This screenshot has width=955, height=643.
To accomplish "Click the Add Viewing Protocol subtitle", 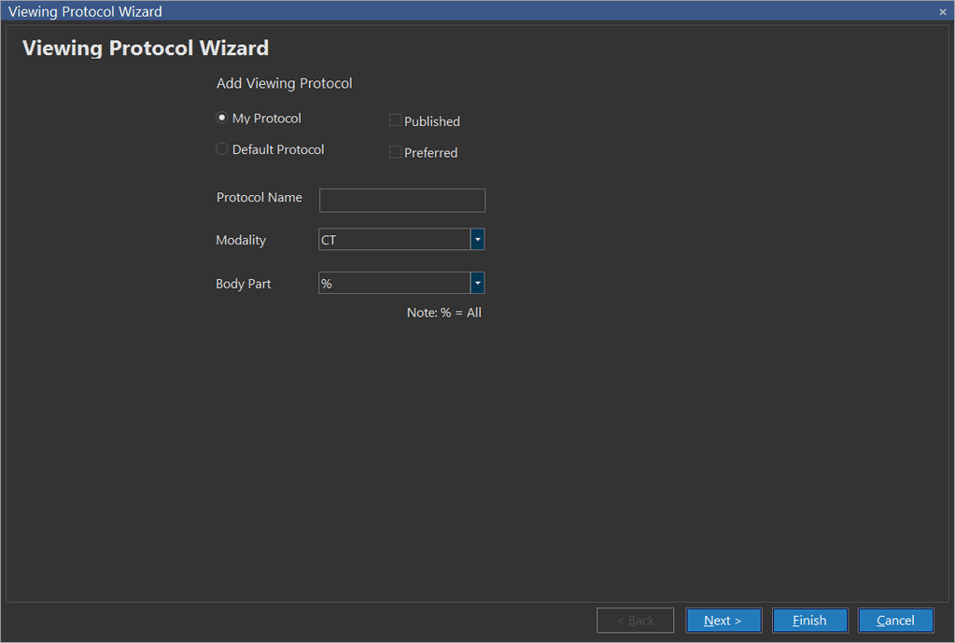I will [x=284, y=84].
